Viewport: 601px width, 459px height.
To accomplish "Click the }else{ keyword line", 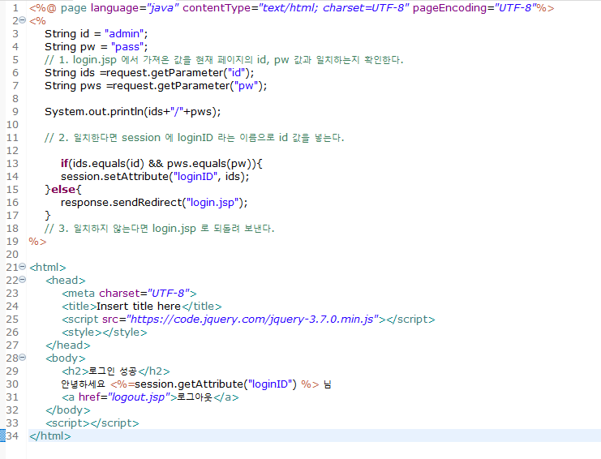I will click(x=63, y=190).
